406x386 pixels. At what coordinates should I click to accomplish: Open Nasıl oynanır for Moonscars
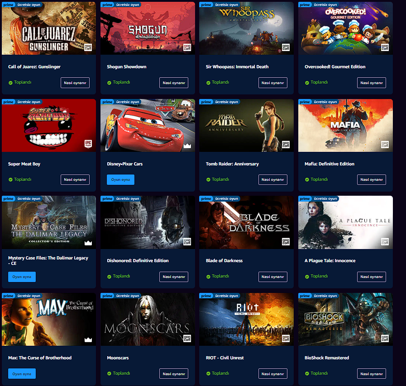[174, 374]
